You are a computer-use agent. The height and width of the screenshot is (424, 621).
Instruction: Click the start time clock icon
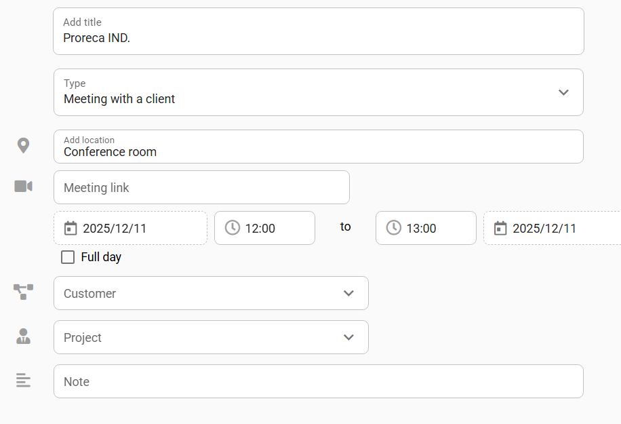[x=232, y=228]
